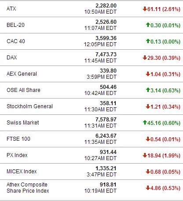Viewport: 183px width, 201px height.
Task: Click the red down arrow beside ATX change
Action: click(145, 9)
